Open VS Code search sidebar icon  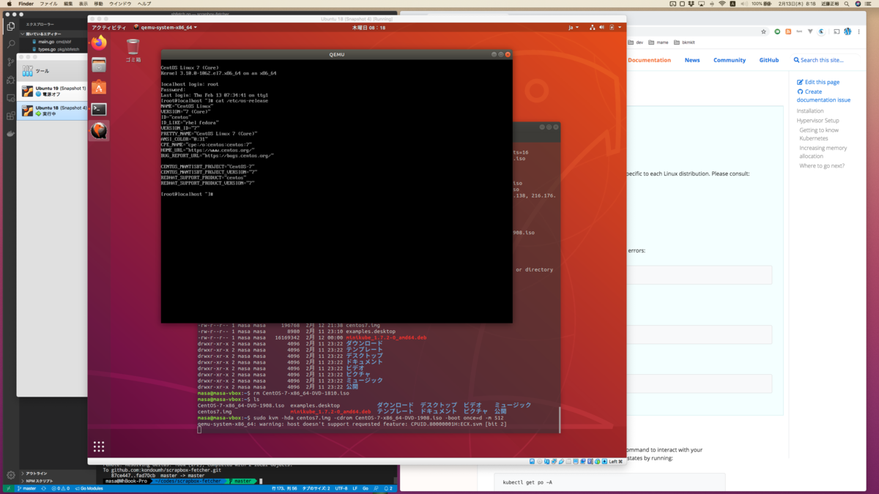pos(10,44)
